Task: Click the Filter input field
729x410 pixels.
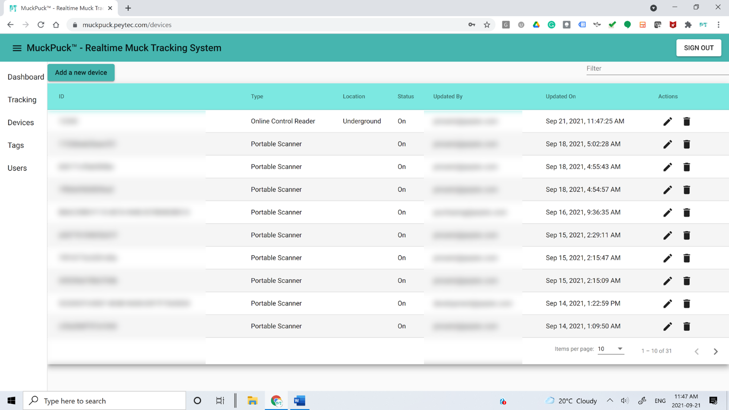Action: (658, 68)
